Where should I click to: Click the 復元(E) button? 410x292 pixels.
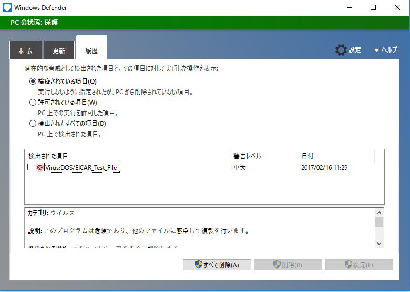(x=358, y=265)
